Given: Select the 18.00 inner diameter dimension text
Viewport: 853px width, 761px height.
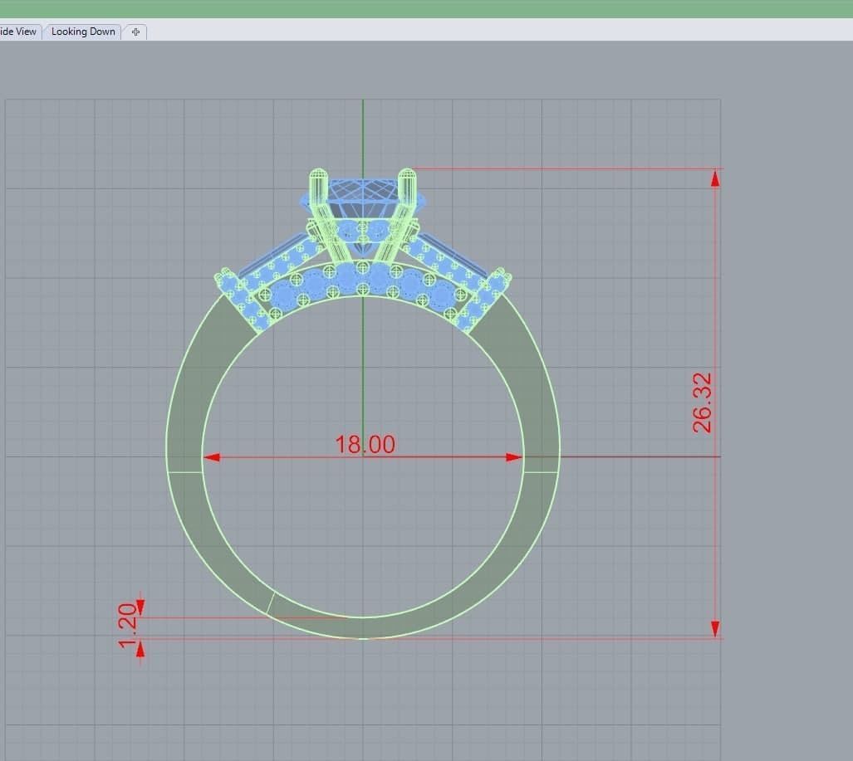Looking at the screenshot, I should (x=365, y=444).
